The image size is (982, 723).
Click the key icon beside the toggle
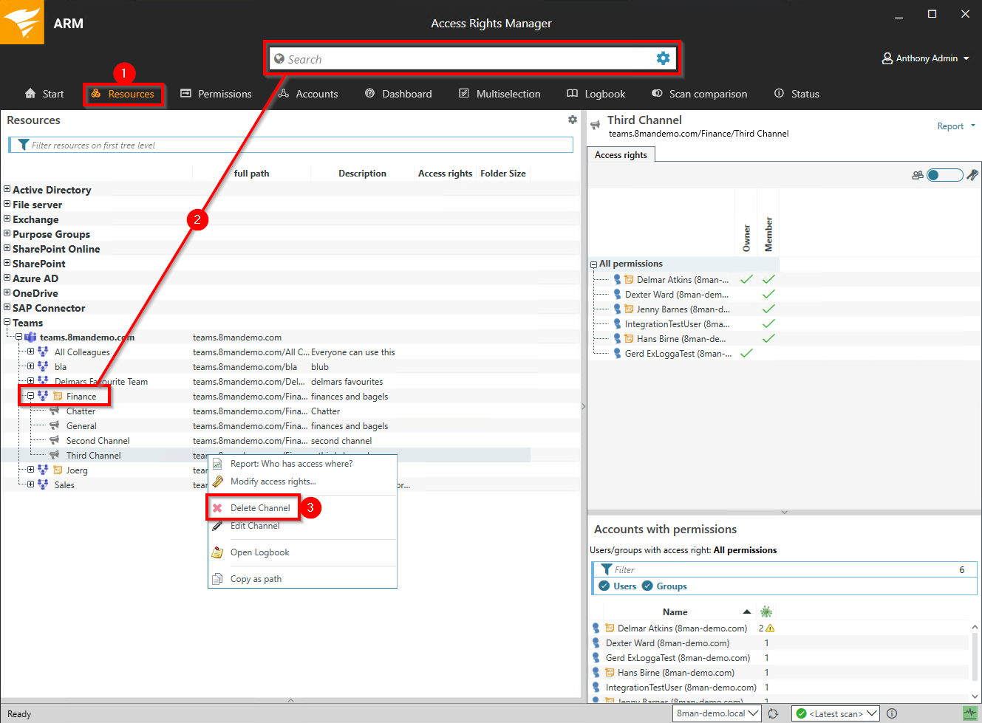[x=972, y=175]
